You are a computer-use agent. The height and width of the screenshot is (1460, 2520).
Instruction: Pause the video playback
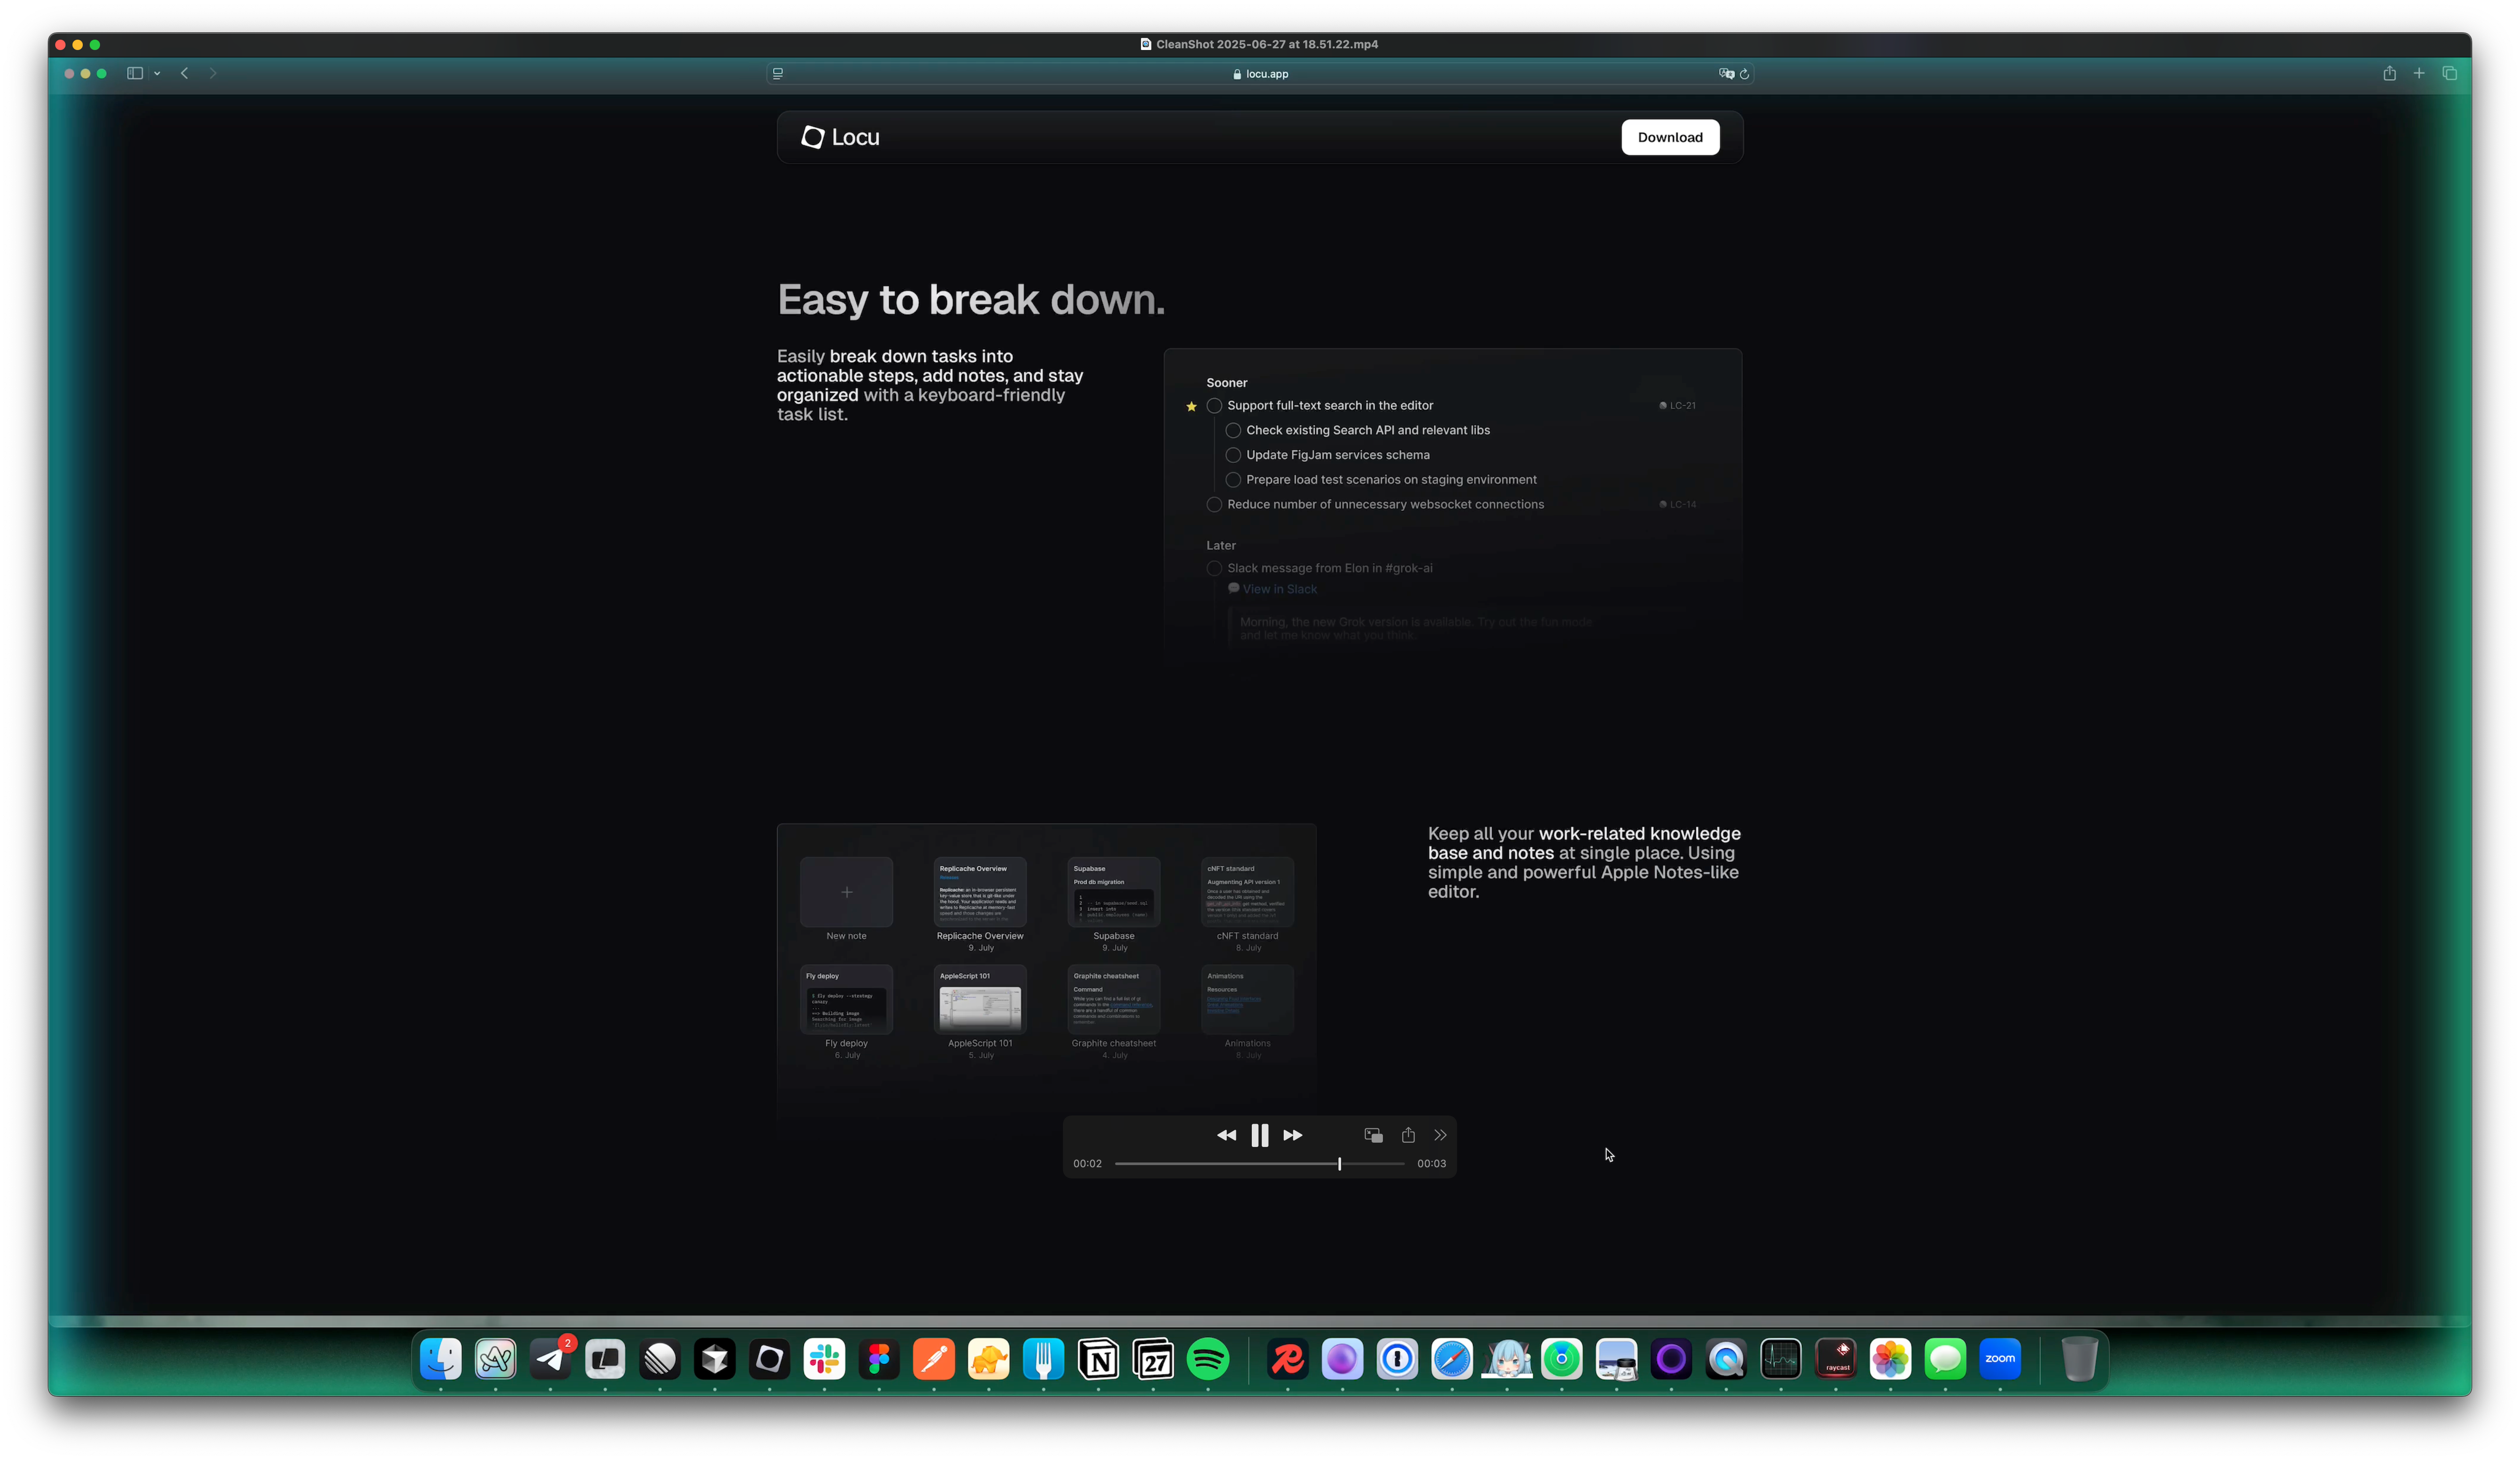(1259, 1135)
